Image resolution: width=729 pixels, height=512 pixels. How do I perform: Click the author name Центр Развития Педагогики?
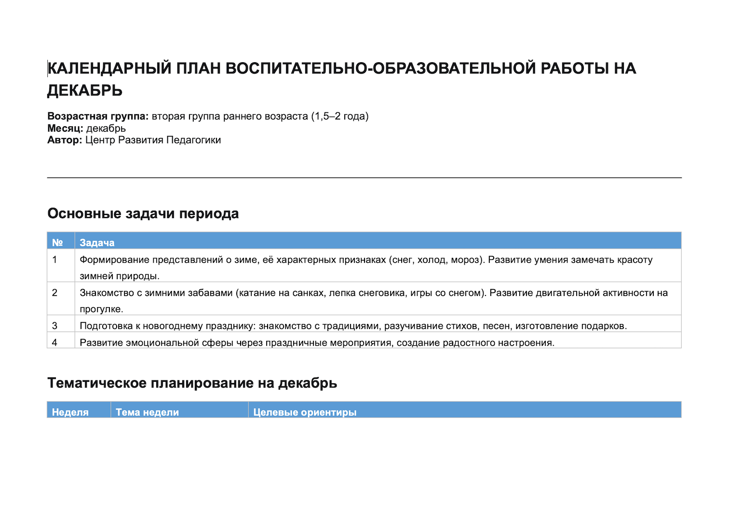pos(153,140)
